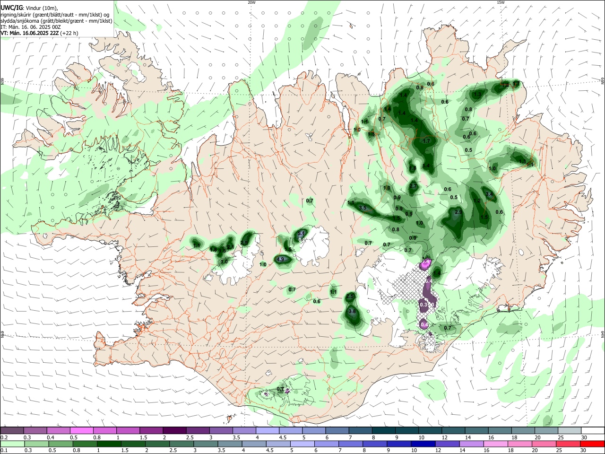Click the 3.8 precipitation value on the map
This screenshot has width=605, height=454.
[352, 311]
